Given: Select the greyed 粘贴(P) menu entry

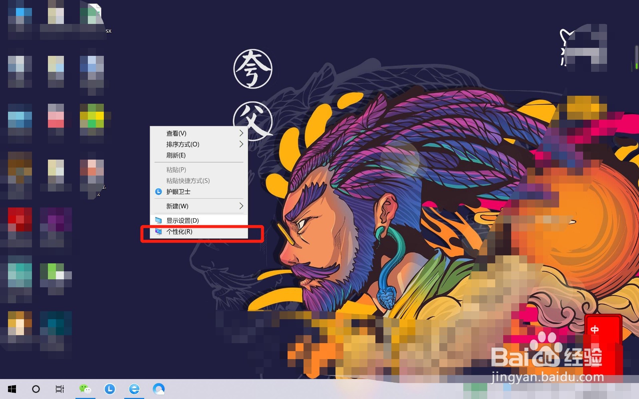Looking at the screenshot, I should tap(199, 170).
